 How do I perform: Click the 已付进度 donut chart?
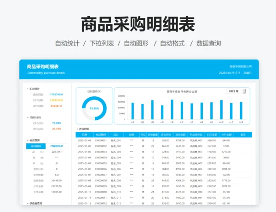click(94, 108)
